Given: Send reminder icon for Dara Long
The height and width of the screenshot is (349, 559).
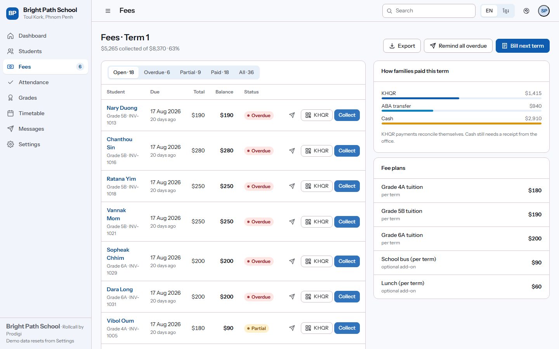Looking at the screenshot, I should pyautogui.click(x=292, y=297).
